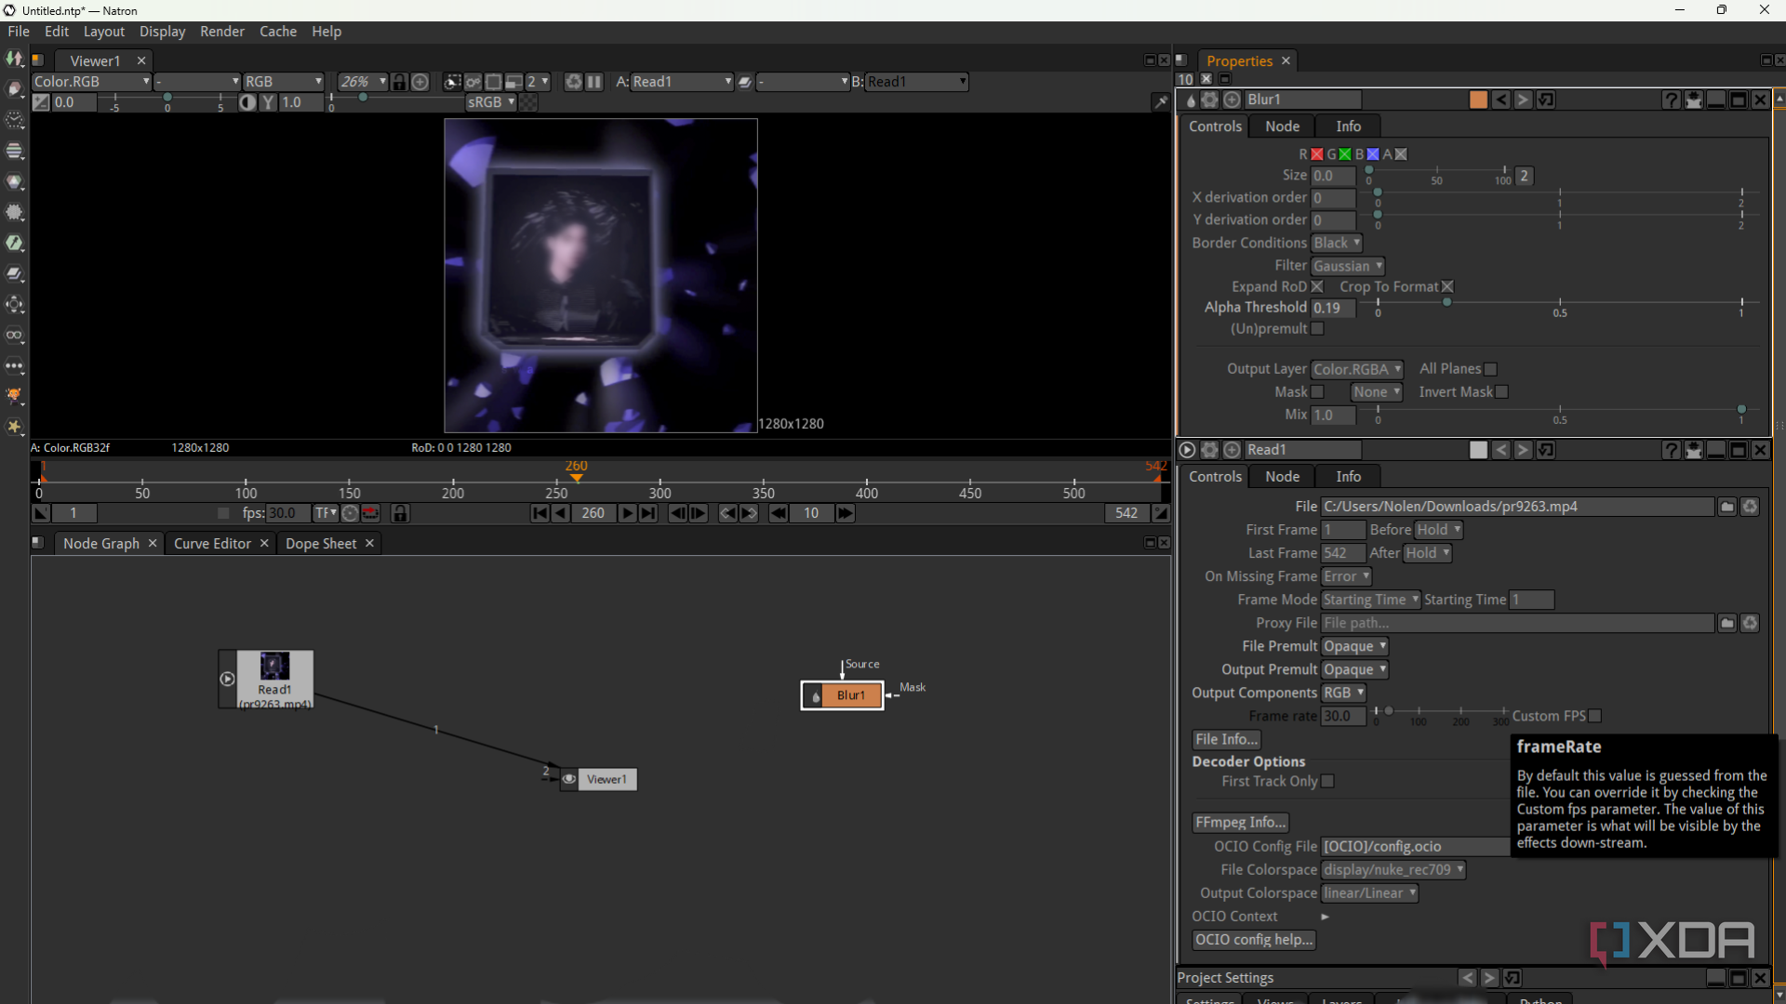The image size is (1786, 1004).
Task: Open the Render menu
Action: [x=222, y=32]
